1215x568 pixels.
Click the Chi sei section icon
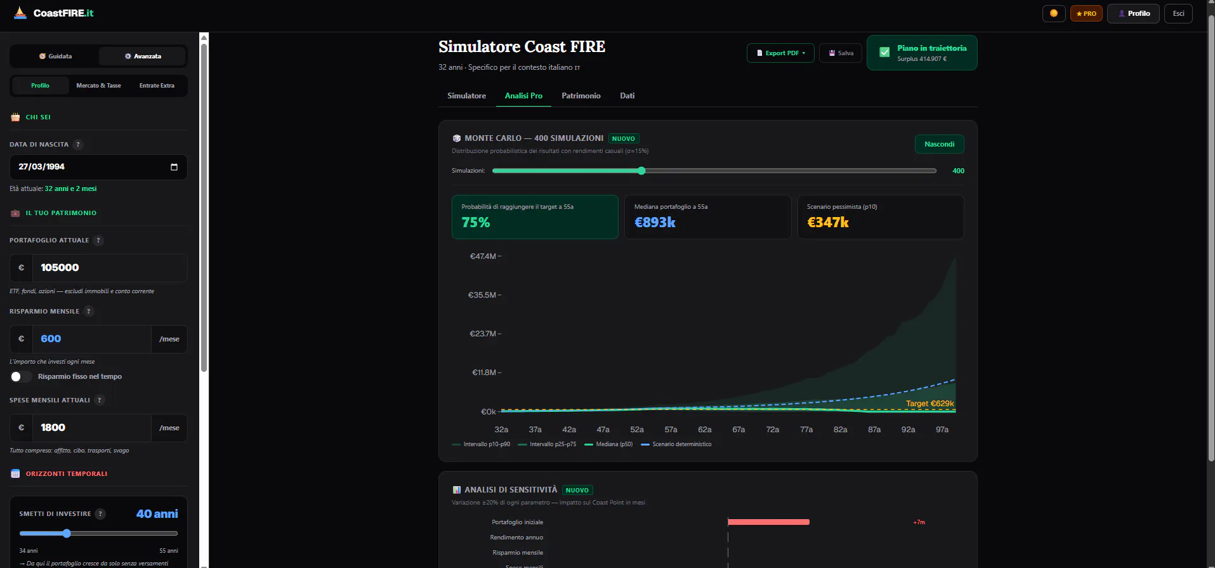tap(15, 117)
